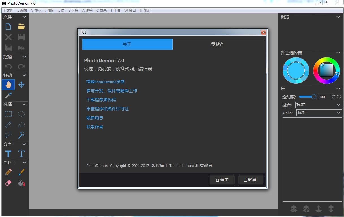Click the Close image X icon
Image resolution: width=344 pixels, height=217 pixels.
8,37
